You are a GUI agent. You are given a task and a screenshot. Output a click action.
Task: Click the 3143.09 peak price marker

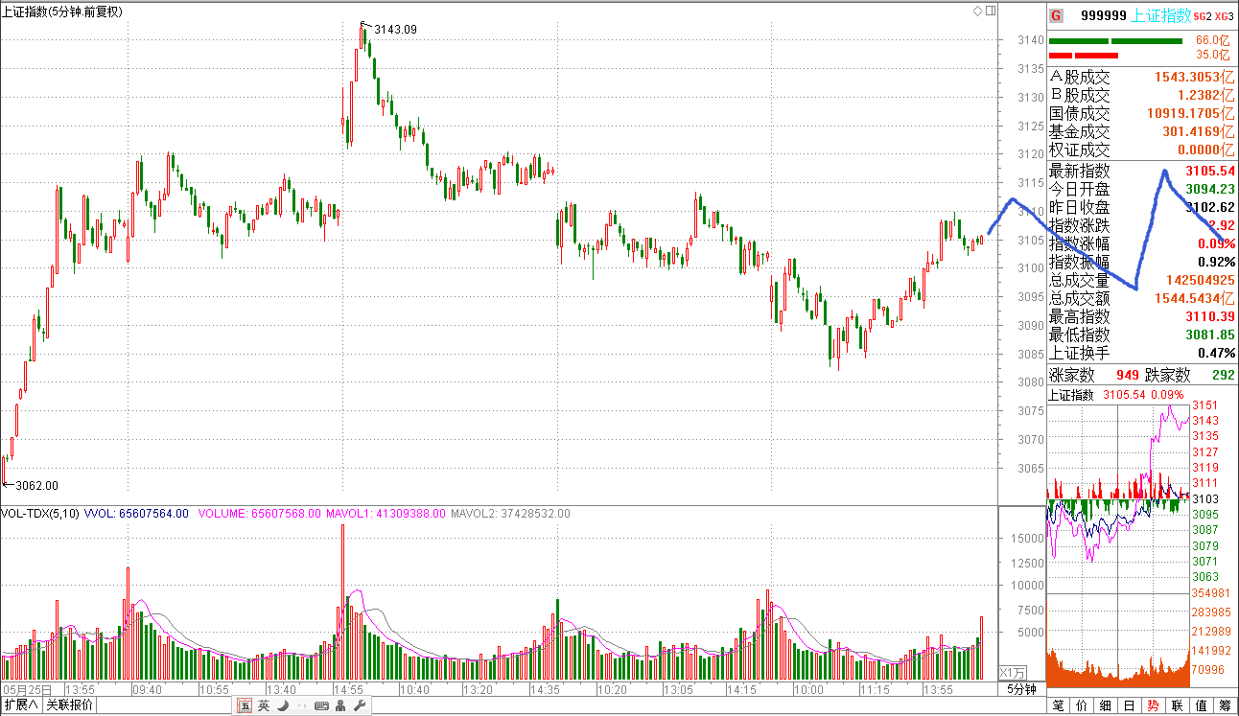tap(395, 29)
